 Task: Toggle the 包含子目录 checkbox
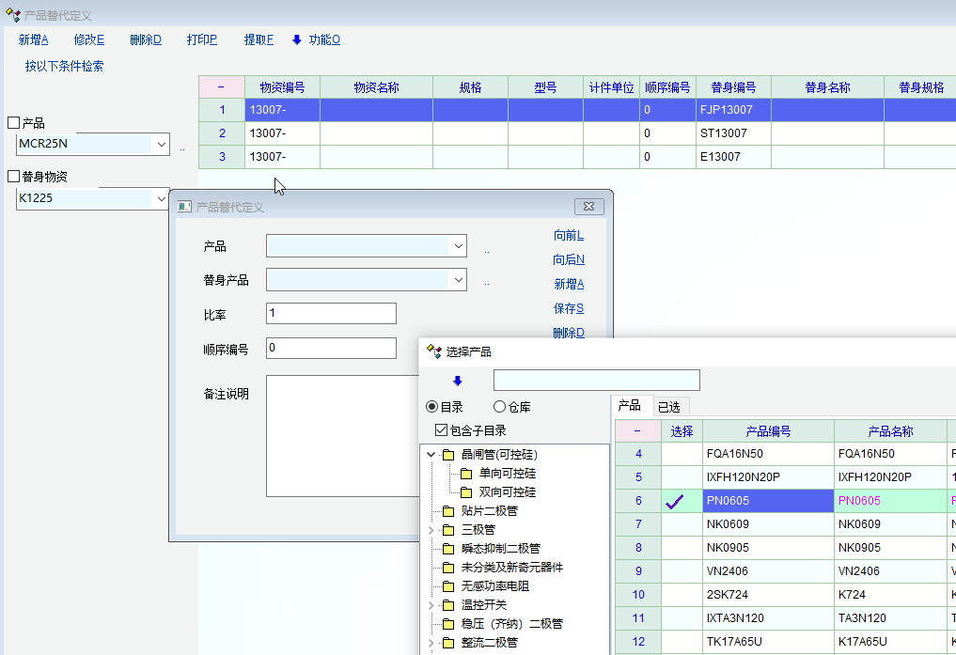442,430
